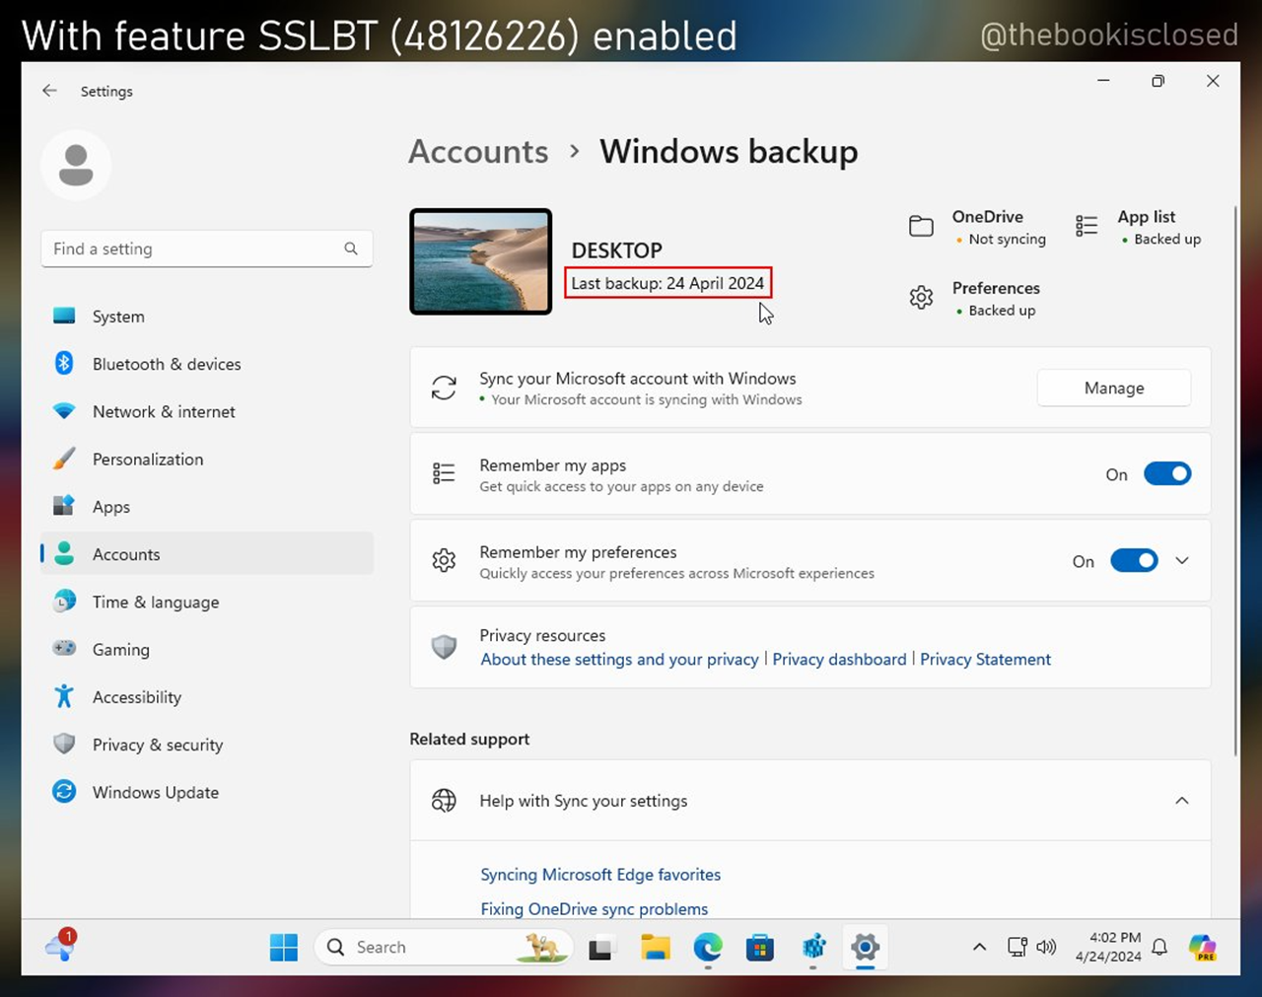The image size is (1262, 997).
Task: Open Task View on the taskbar
Action: (x=601, y=948)
